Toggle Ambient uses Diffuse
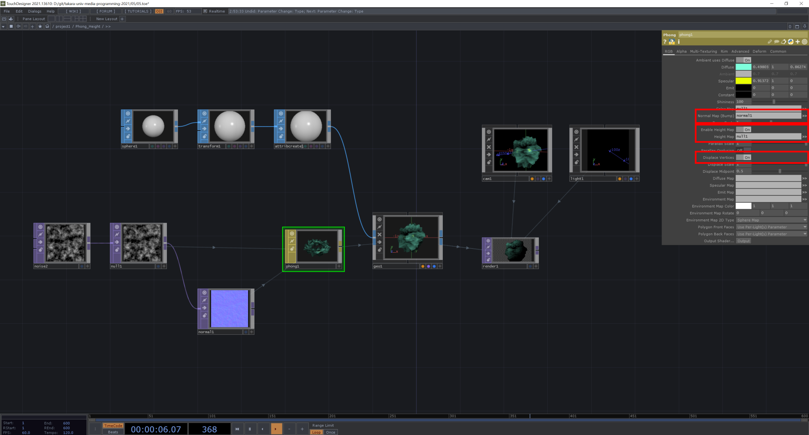Viewport: 809px width, 435px height. 744,60
